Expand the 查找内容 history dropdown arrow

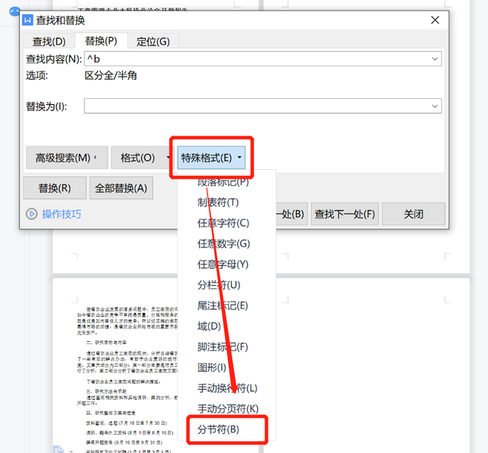435,59
